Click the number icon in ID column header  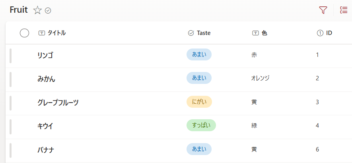pyautogui.click(x=320, y=33)
